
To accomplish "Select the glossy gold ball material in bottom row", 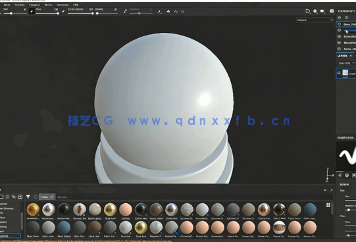I will pyautogui.click(x=141, y=228).
